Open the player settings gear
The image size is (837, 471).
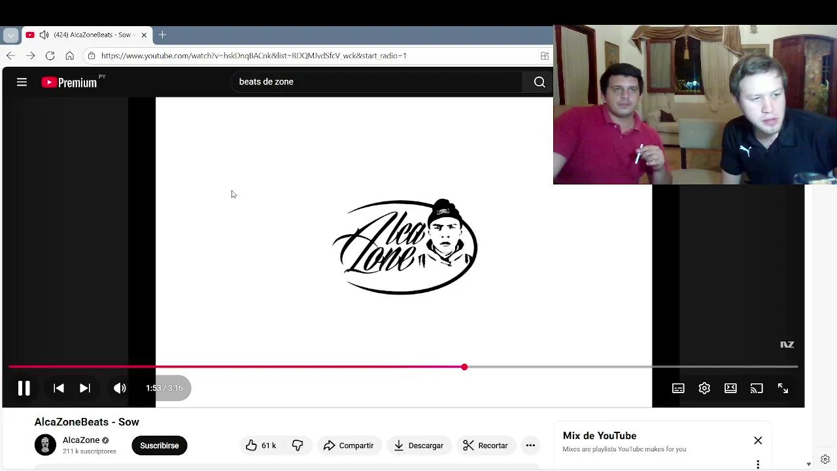(704, 389)
